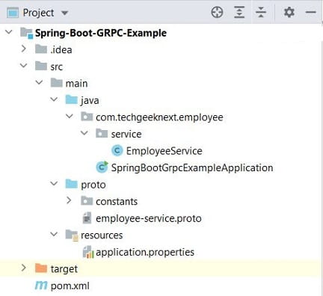Image resolution: width=323 pixels, height=296 pixels.
Task: Collapse the main folder
Action: point(39,82)
